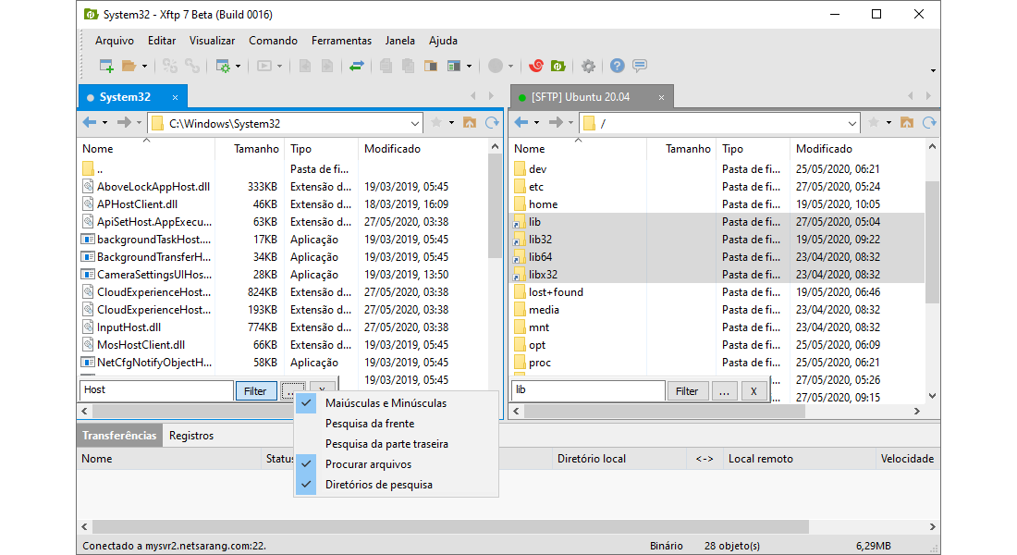Viewport: 1017px width, 555px height.
Task: Expand the local back history dropdown
Action: [104, 123]
